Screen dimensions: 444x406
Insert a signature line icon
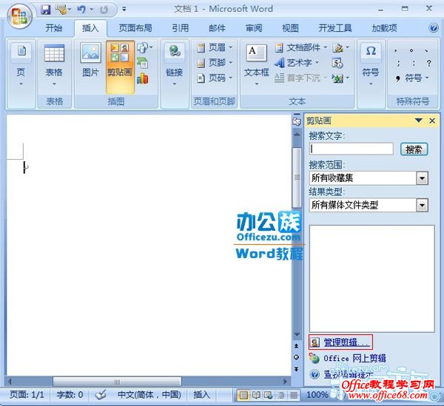pos(338,48)
